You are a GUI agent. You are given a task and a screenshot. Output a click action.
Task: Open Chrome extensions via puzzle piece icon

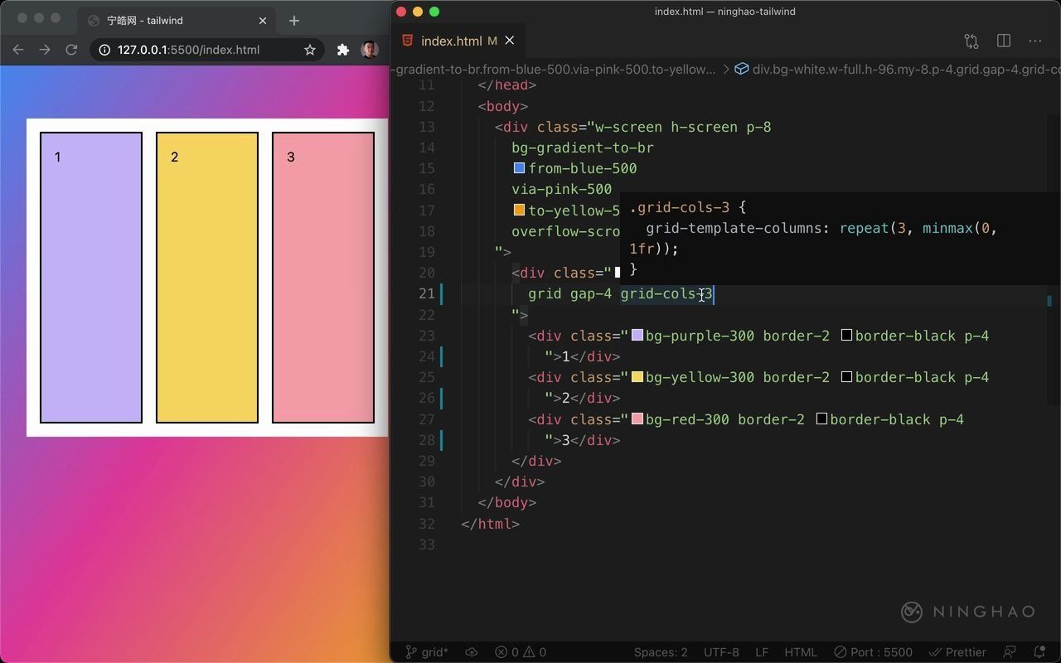tap(343, 50)
